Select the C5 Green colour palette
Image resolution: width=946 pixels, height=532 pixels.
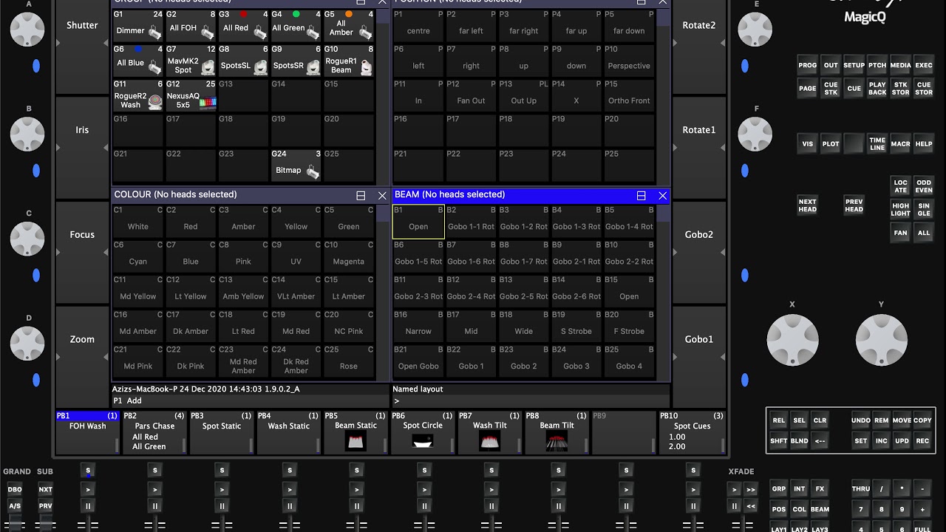(x=349, y=220)
